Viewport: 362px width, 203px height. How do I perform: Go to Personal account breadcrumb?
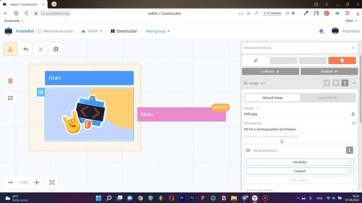click(58, 31)
